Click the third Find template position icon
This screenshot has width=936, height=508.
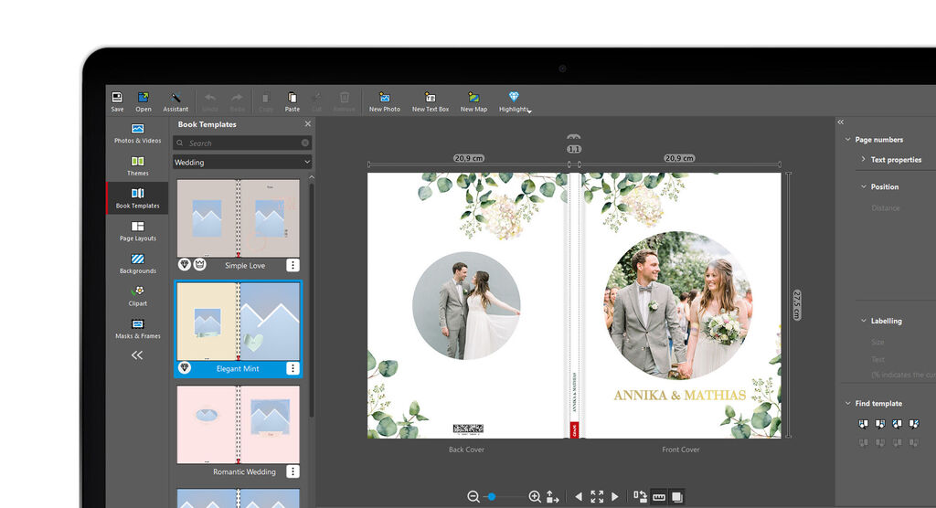[897, 424]
